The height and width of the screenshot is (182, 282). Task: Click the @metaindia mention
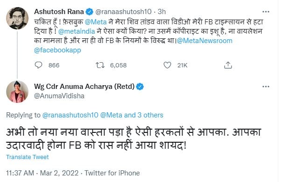tap(77, 31)
